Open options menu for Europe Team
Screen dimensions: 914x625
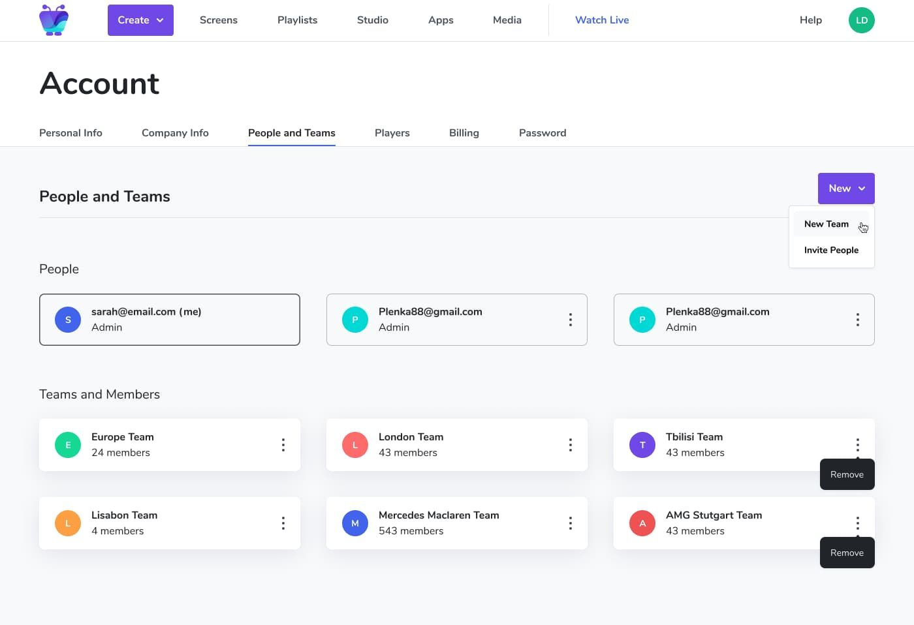(283, 445)
